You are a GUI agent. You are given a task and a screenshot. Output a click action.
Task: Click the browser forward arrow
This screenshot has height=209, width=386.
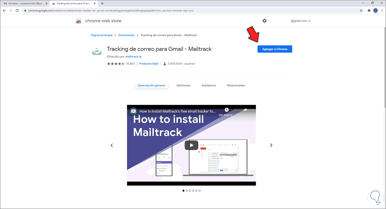coord(11,10)
